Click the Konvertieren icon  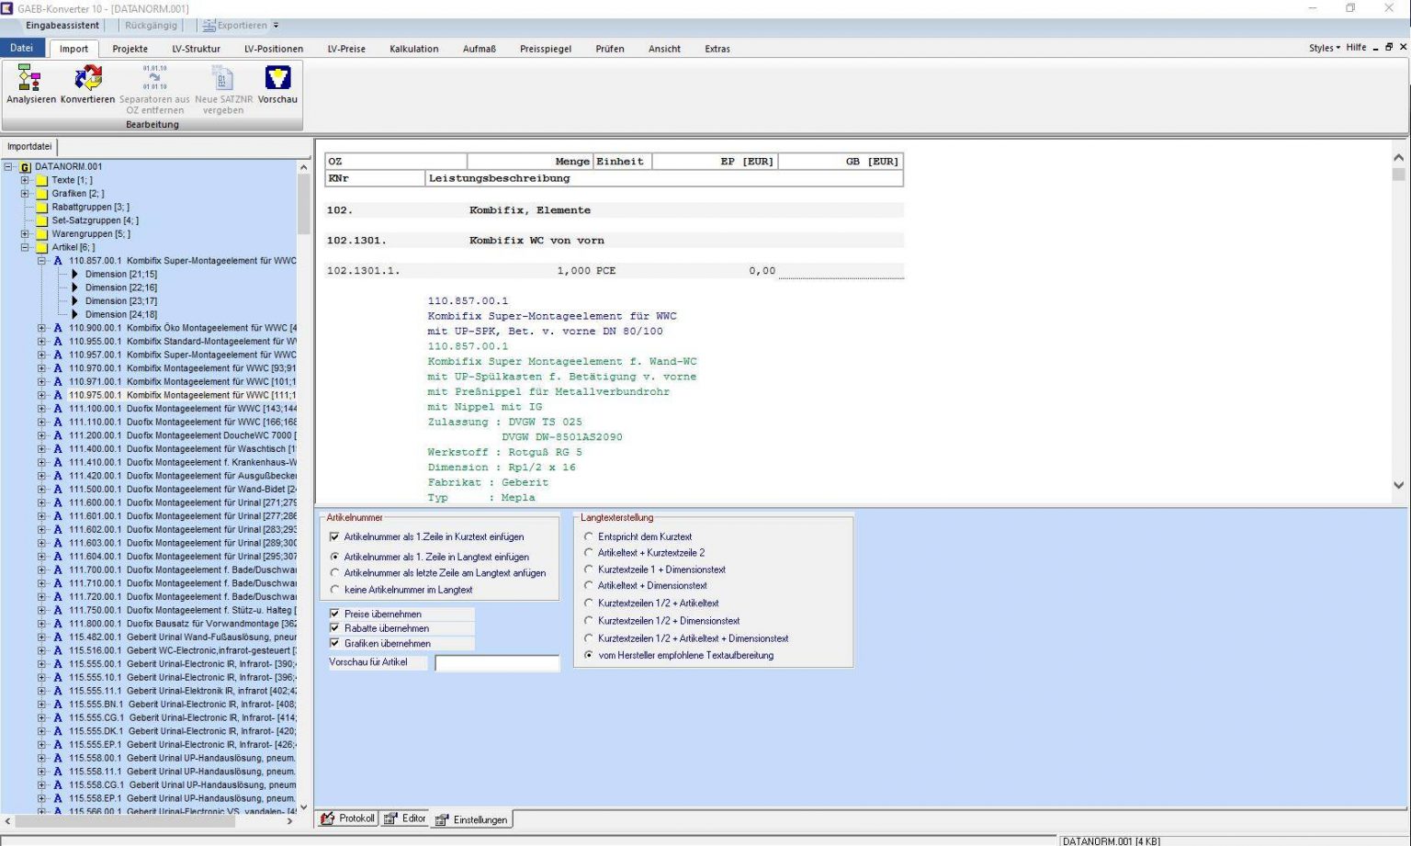point(88,79)
